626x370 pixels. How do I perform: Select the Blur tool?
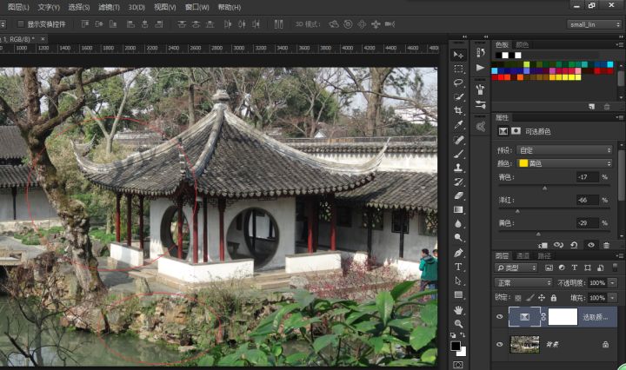[458, 224]
